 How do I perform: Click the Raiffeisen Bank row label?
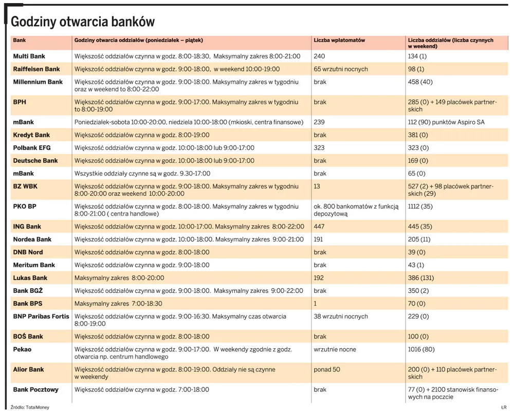pyautogui.click(x=36, y=69)
